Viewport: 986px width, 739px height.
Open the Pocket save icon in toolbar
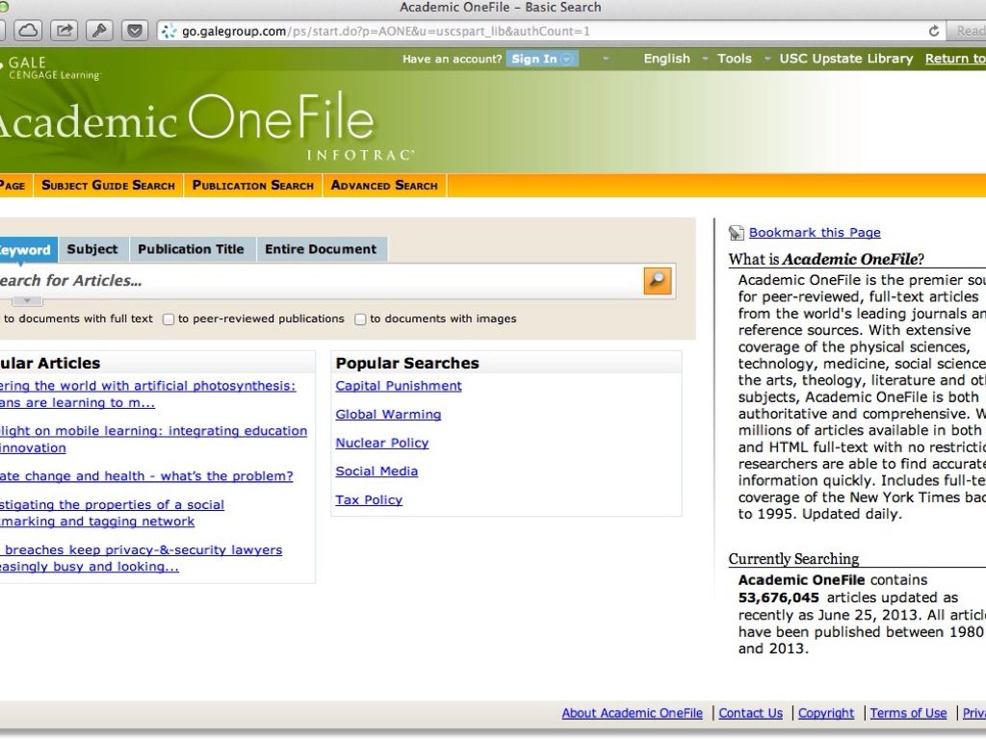pyautogui.click(x=134, y=30)
